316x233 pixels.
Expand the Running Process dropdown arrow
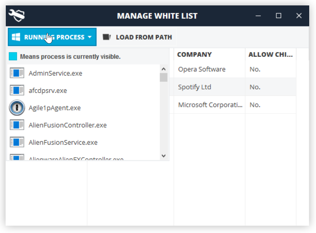[x=90, y=37]
